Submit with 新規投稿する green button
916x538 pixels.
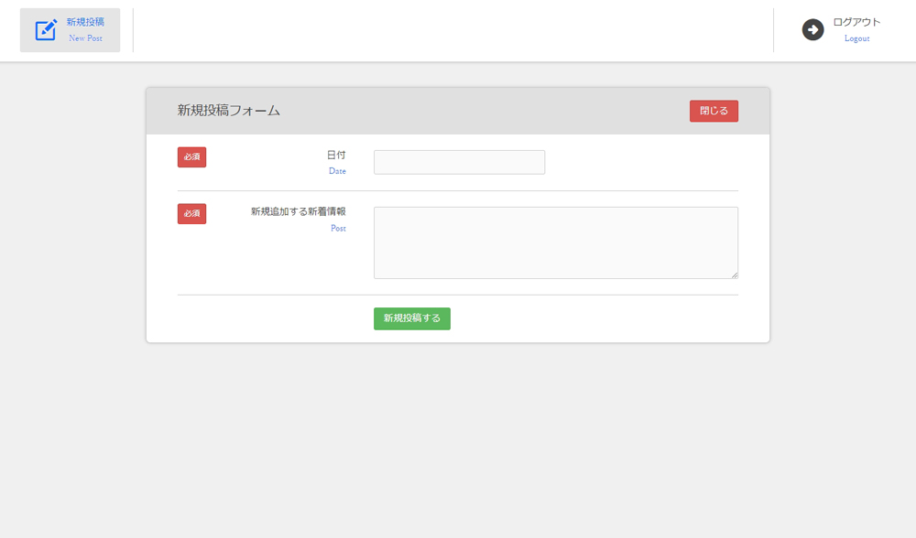pos(412,318)
